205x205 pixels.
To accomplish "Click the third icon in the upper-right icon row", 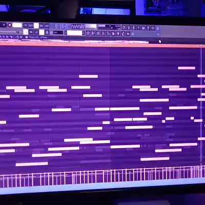I will (134, 27).
